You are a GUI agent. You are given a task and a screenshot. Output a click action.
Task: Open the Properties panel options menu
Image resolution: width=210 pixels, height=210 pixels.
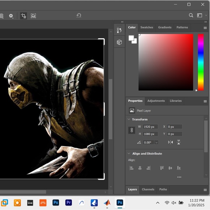coord(205,101)
